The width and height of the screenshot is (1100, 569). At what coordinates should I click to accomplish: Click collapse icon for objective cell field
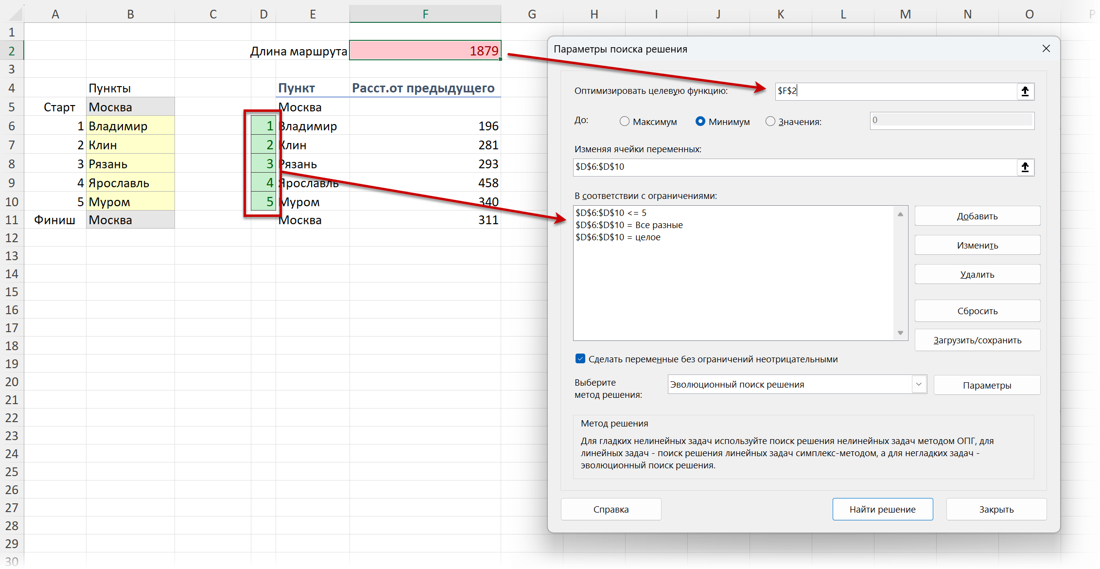tap(1025, 91)
